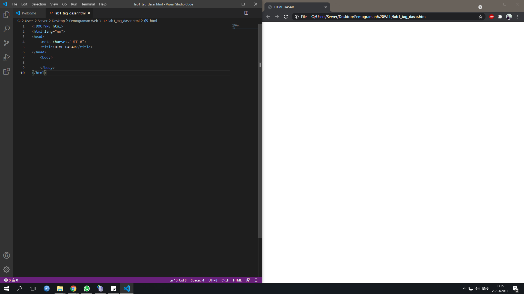This screenshot has width=524, height=294.
Task: Open the Adblock Plus extension
Action: coord(492,17)
